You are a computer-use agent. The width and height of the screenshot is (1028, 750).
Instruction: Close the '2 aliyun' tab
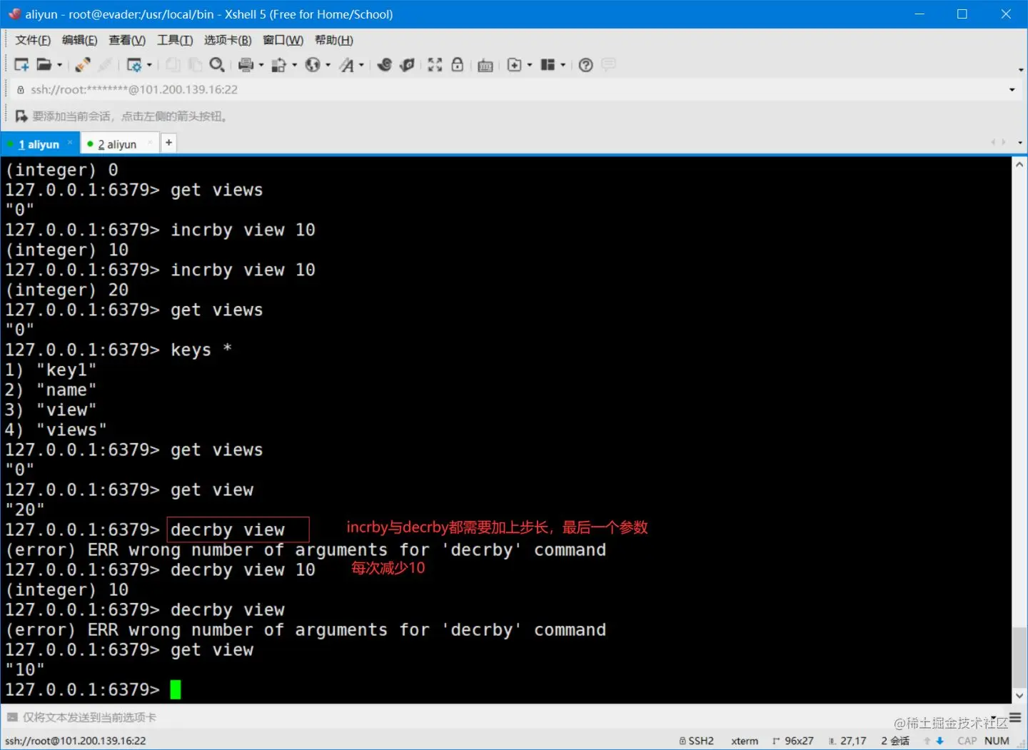tap(150, 143)
